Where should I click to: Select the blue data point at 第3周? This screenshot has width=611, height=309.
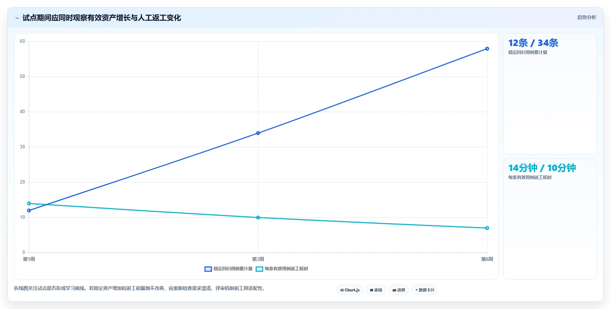pos(258,133)
